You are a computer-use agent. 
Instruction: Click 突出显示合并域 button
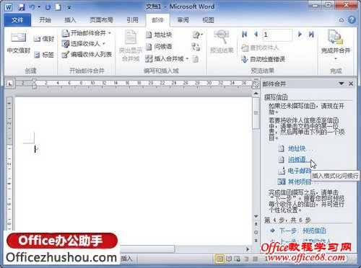pos(131,46)
